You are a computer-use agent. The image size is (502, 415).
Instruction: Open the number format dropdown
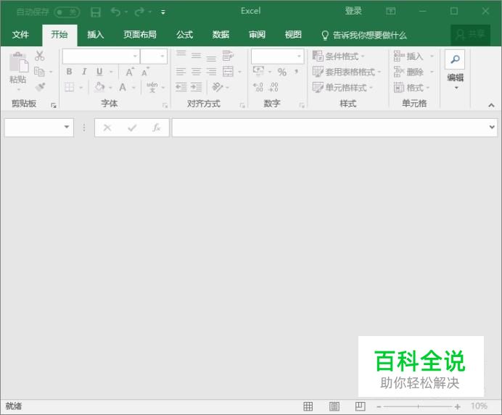click(x=299, y=56)
